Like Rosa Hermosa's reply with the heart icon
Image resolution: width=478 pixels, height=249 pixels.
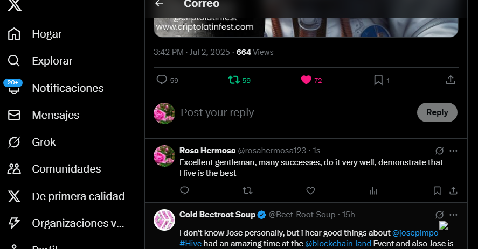(x=310, y=191)
